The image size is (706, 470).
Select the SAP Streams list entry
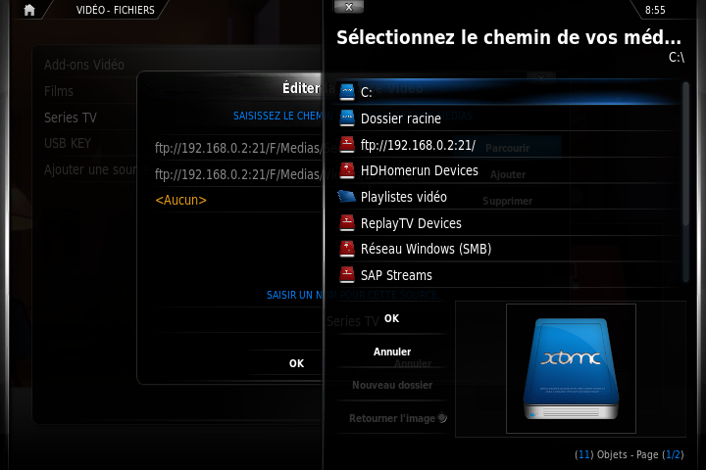509,275
